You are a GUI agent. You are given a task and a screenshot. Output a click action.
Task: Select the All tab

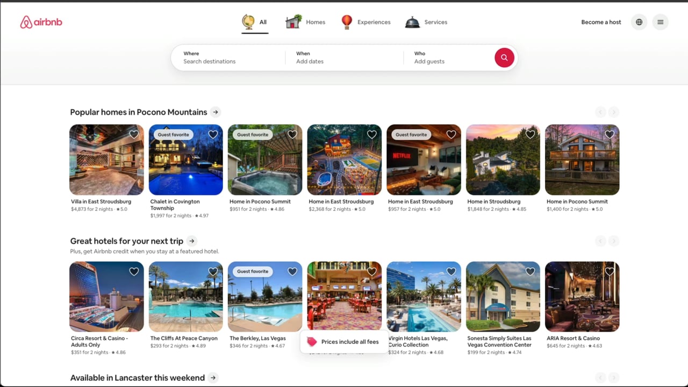pyautogui.click(x=255, y=22)
